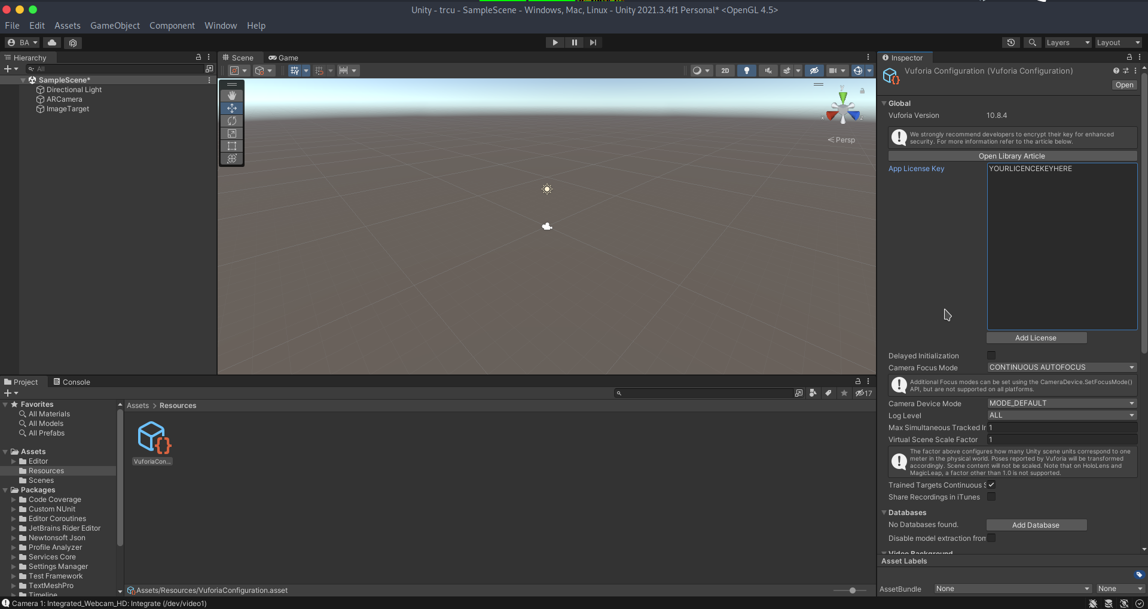Screen dimensions: 1148x609
Task: Click the Add License button
Action: coord(1036,337)
